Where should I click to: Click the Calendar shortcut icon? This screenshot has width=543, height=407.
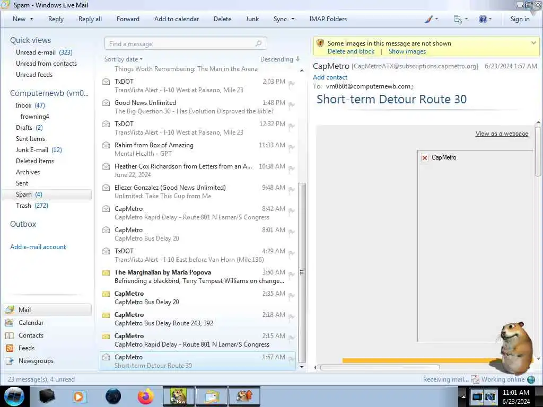click(10, 323)
